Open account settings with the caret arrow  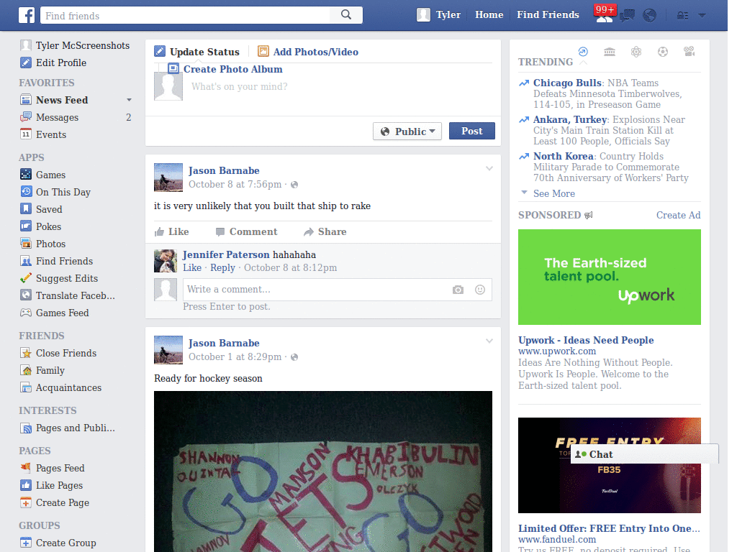point(702,15)
